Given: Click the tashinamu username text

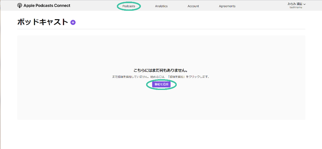Looking at the screenshot, I should (297, 8).
